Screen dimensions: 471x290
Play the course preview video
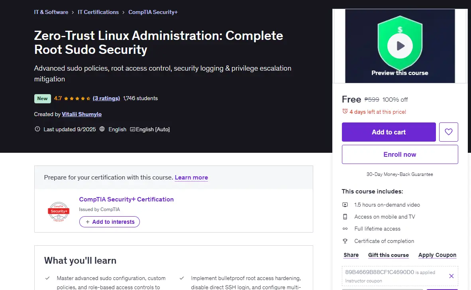click(x=400, y=46)
